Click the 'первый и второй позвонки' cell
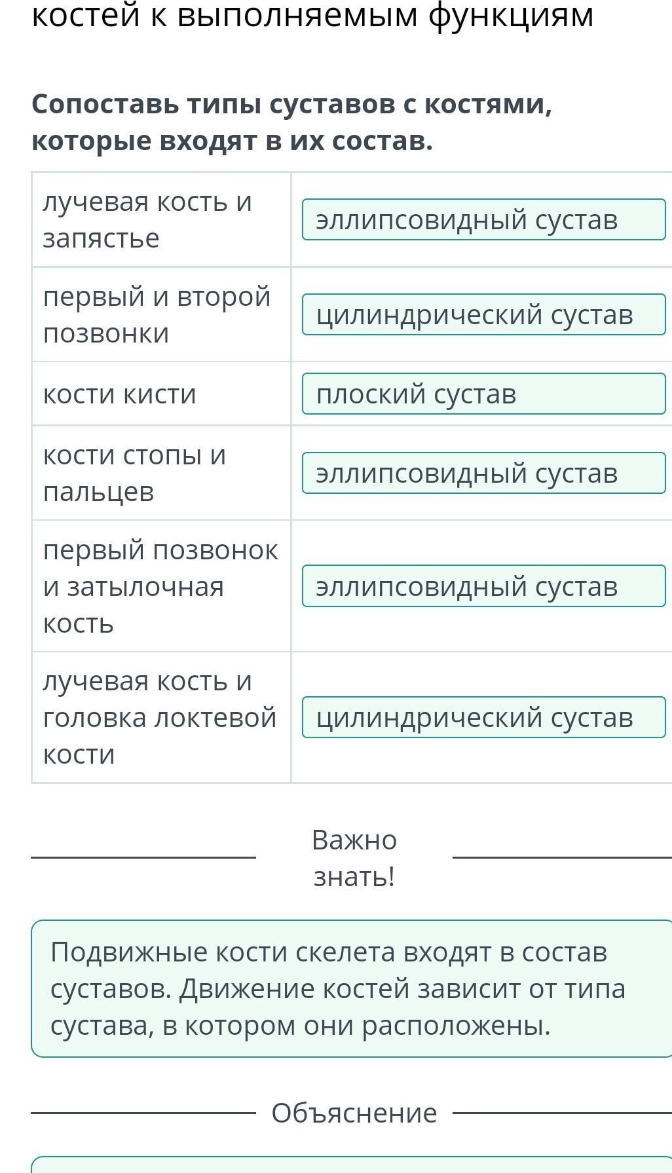This screenshot has height=1173, width=672. [161, 315]
